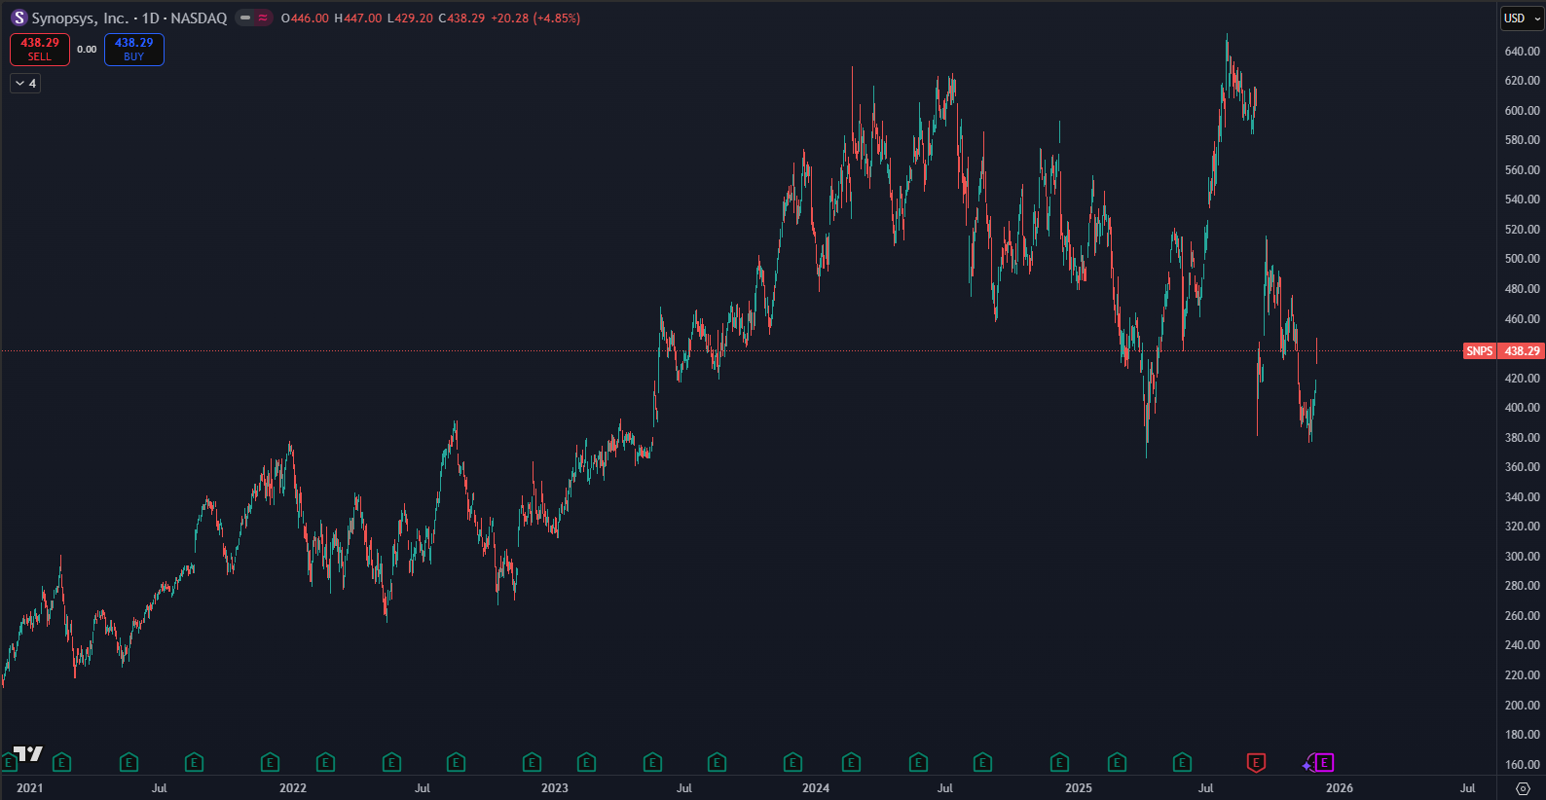The height and width of the screenshot is (800, 1546).
Task: Click the 460.00 price axis label
Action: 1522,319
